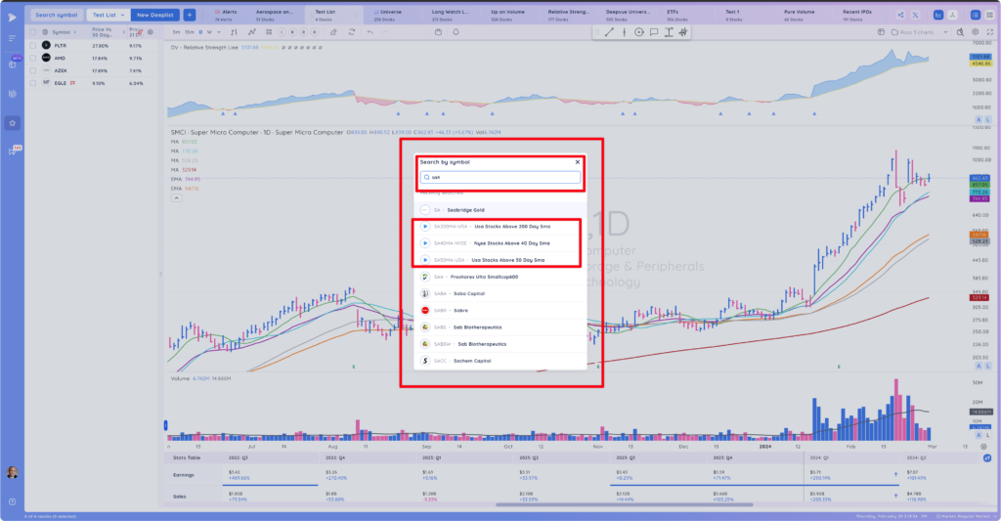Select the 15m timeframe

point(190,32)
